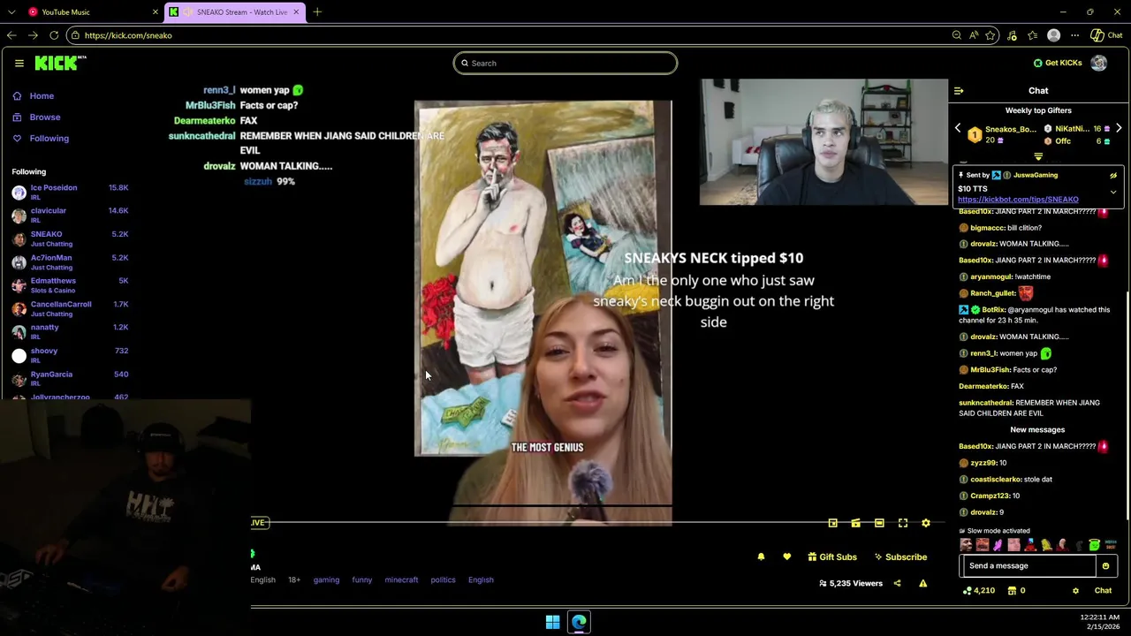Expand the Weekly top Gifters list
This screenshot has width=1131, height=636.
[x=1038, y=157]
